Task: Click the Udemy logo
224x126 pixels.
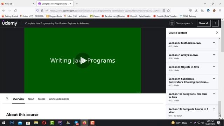Action: tap(9, 23)
